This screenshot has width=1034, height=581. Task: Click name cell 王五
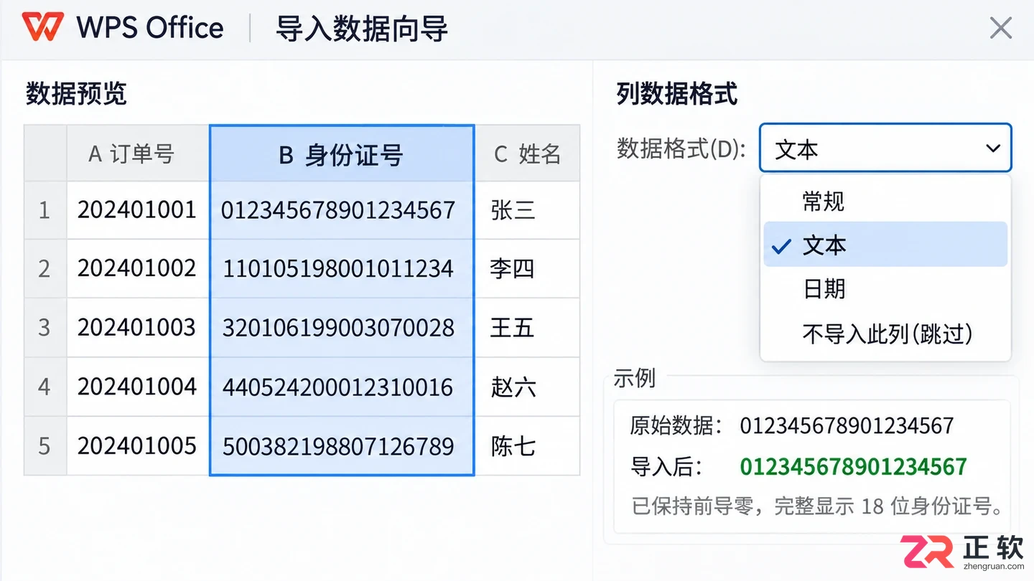tap(527, 328)
